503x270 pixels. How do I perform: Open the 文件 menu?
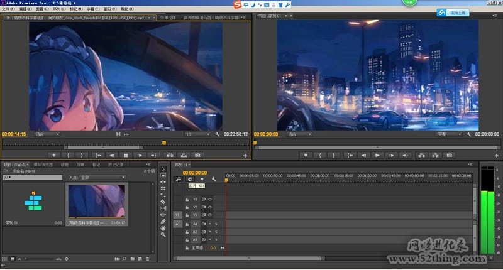pos(8,9)
